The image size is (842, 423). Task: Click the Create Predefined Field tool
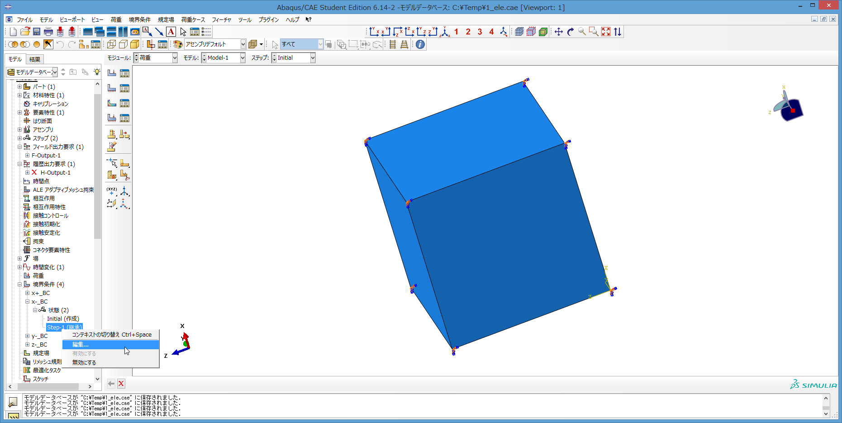[x=112, y=103]
